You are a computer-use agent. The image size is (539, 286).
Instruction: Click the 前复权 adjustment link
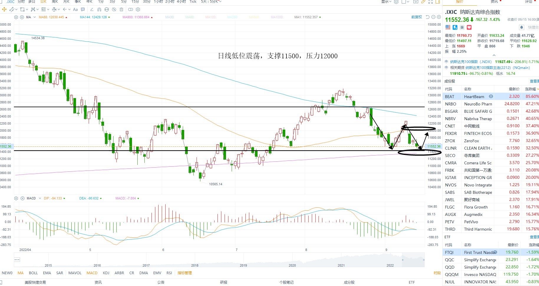(417, 17)
